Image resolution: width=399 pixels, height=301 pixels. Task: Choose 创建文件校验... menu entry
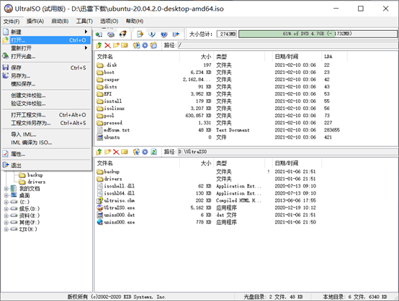(x=46, y=96)
